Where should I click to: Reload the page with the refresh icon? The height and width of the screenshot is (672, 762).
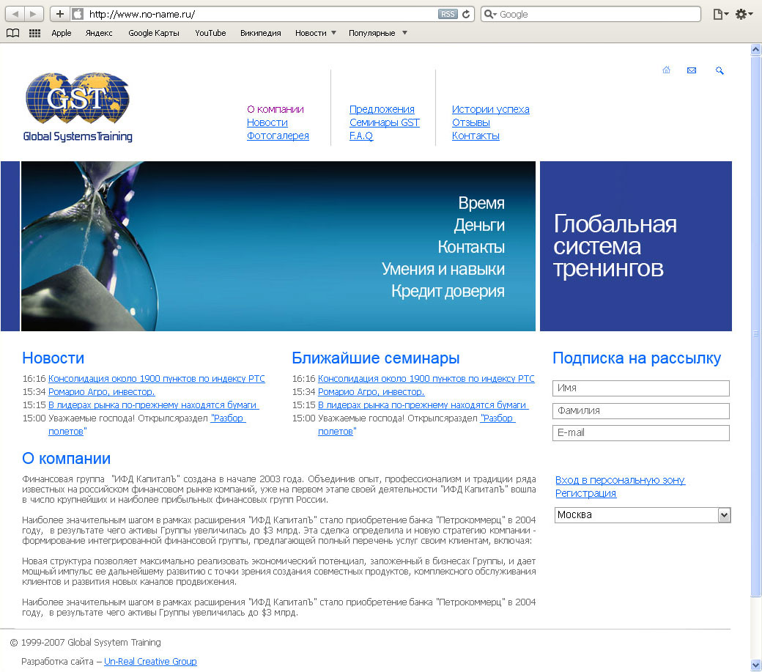click(x=466, y=14)
